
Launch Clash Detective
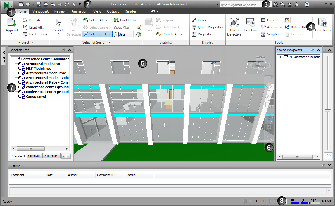tap(234, 27)
